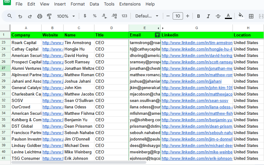Select the Location header cell
This screenshot has width=264, height=165.
click(248, 35)
